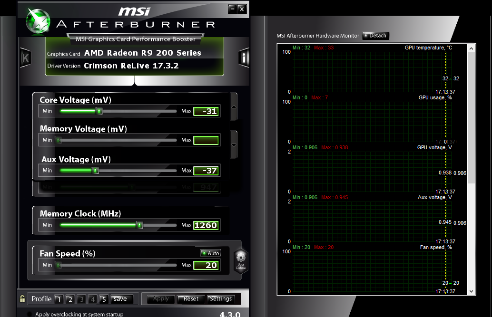
Task: Click the AMD Radeon R9 200 Series text
Action: pyautogui.click(x=142, y=53)
